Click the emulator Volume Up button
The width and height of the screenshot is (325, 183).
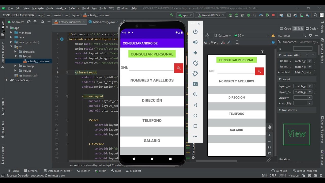coord(195,42)
